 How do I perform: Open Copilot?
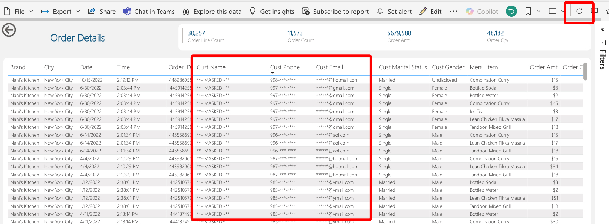click(x=482, y=12)
